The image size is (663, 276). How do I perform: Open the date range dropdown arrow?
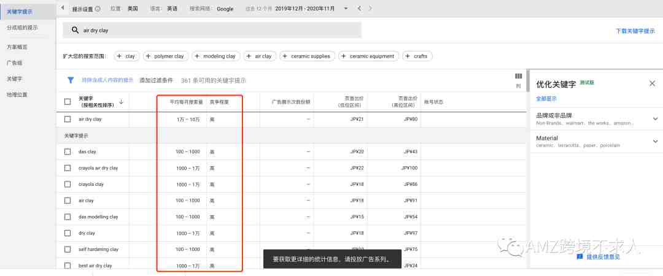pyautogui.click(x=346, y=9)
